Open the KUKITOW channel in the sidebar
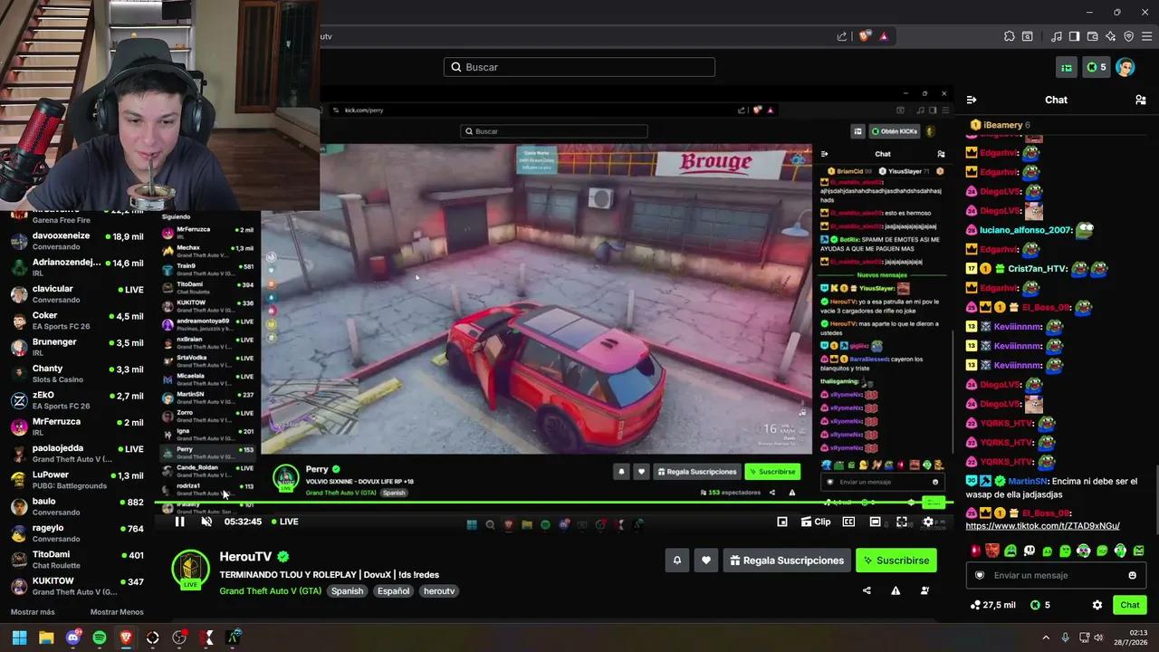This screenshot has width=1159, height=652. click(x=77, y=586)
